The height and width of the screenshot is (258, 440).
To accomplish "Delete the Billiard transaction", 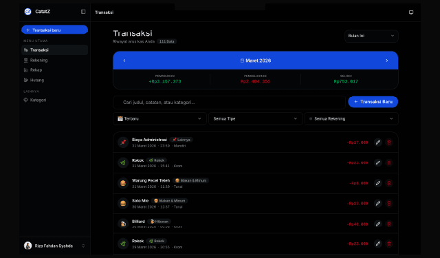I will (x=389, y=224).
